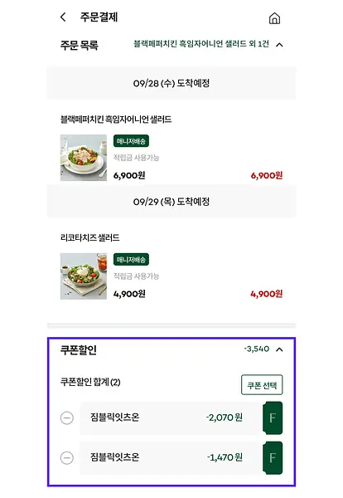Screen dimensions: 343x498
Task: Collapse the 쿠폰할인 section chevron
Action: (x=279, y=349)
